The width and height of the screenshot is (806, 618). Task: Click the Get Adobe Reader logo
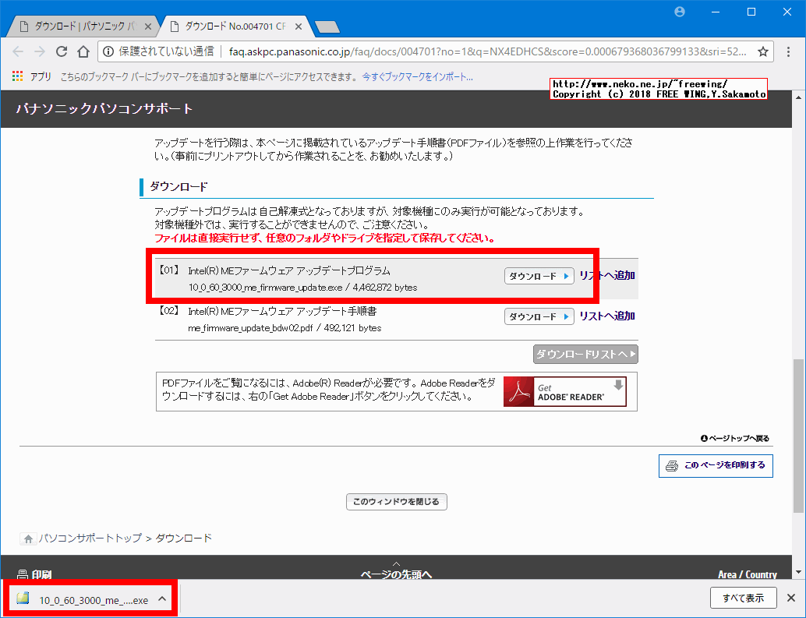[564, 390]
